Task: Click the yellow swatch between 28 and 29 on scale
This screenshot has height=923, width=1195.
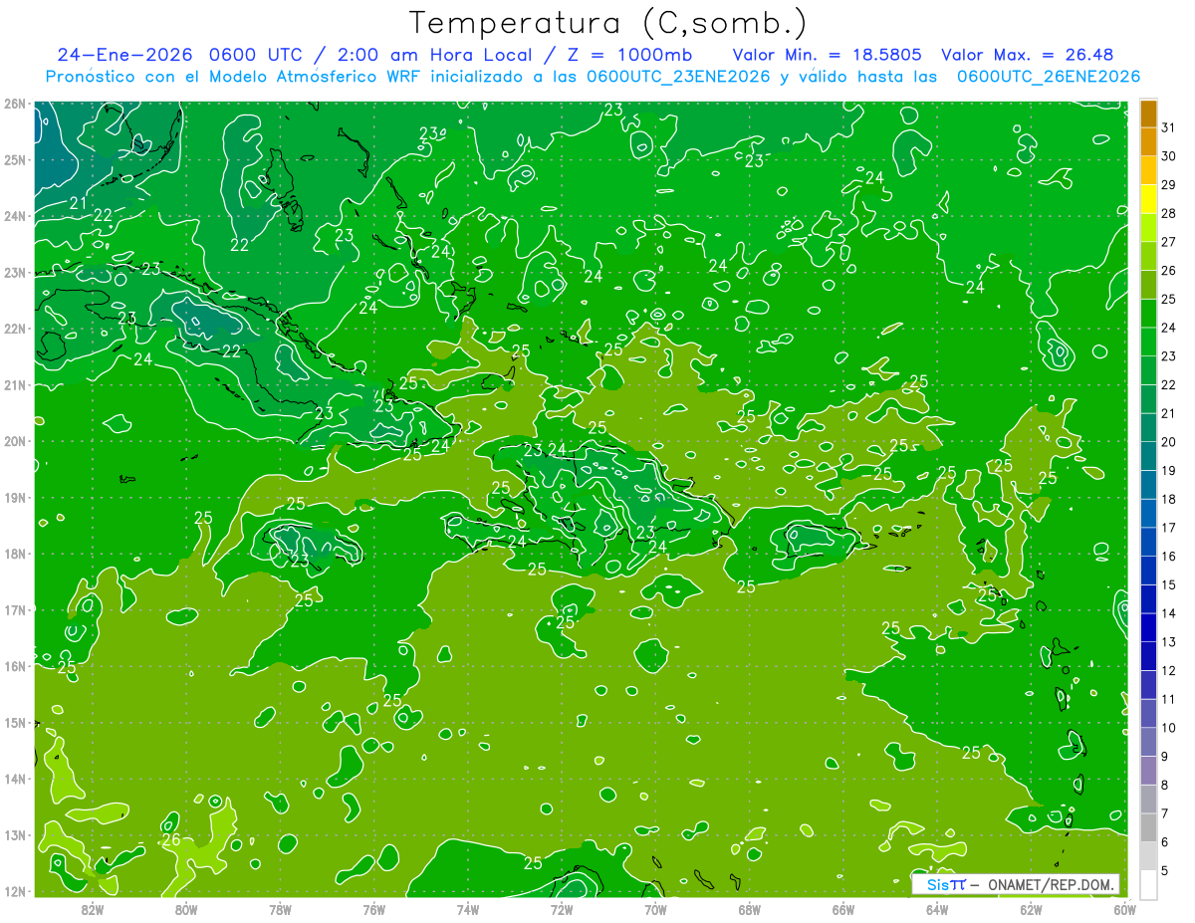Action: coord(1148,199)
